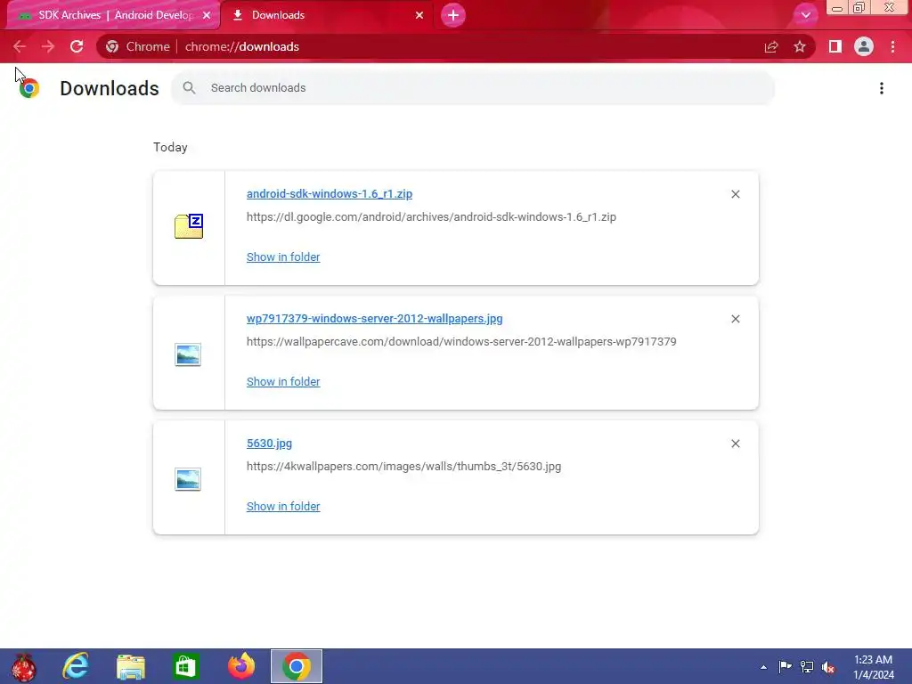This screenshot has width=912, height=684.
Task: Open the side panel icon
Action: pyautogui.click(x=835, y=46)
